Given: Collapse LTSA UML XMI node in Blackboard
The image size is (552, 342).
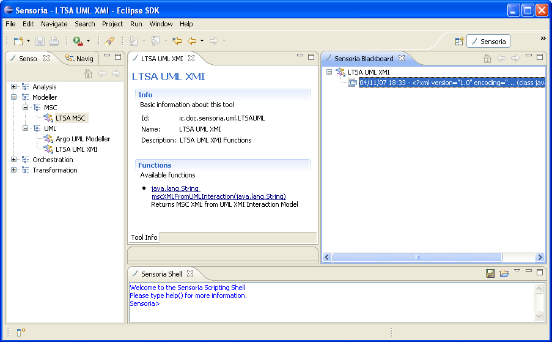Looking at the screenshot, I should point(329,72).
